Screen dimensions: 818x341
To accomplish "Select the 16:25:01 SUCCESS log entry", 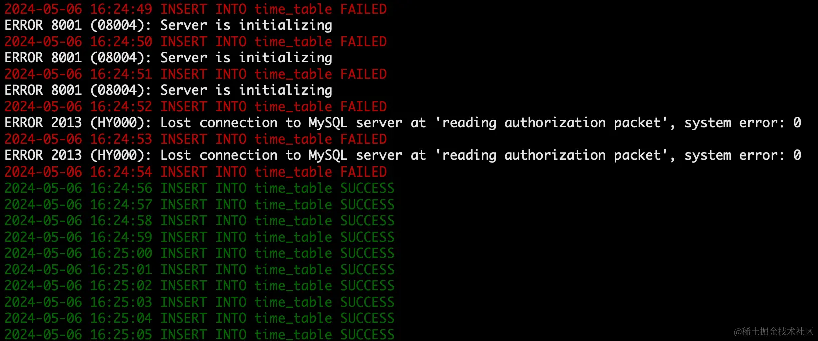I will pos(199,270).
